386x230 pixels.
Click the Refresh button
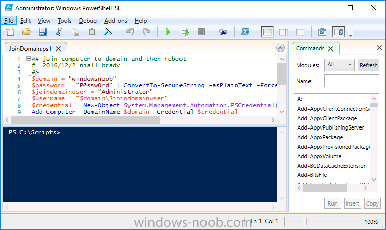coord(368,65)
